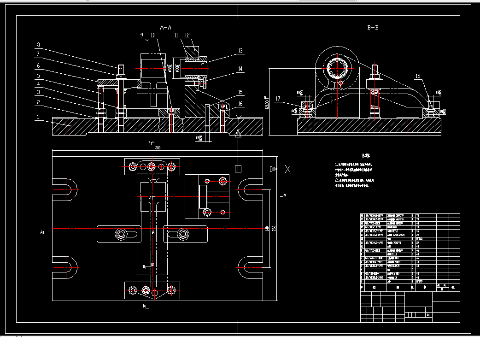This screenshot has height=337, width=480.
Task: Click part balloon number 17
Action: (x=278, y=99)
